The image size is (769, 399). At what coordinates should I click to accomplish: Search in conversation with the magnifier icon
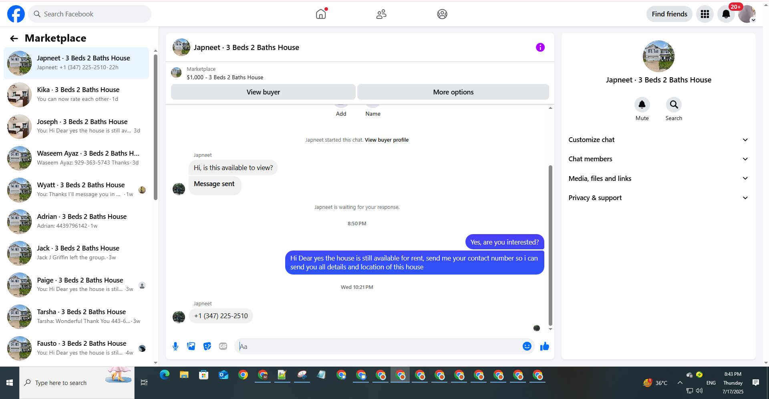(x=674, y=104)
